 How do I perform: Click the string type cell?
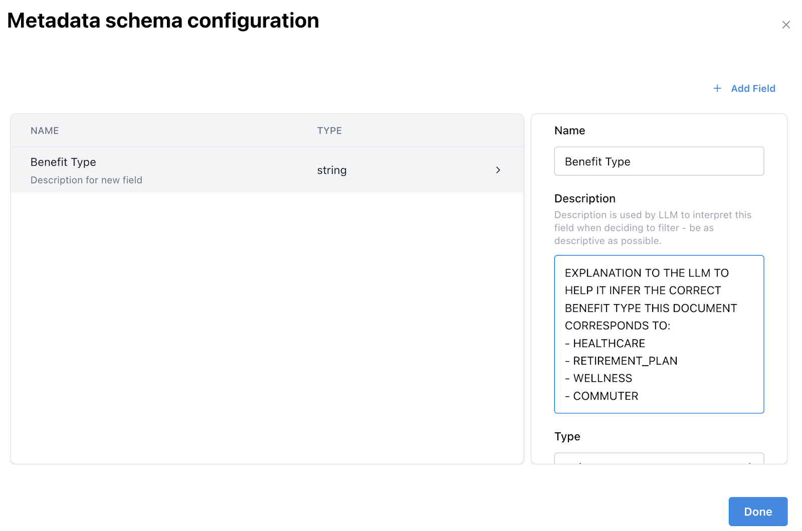[x=332, y=170]
